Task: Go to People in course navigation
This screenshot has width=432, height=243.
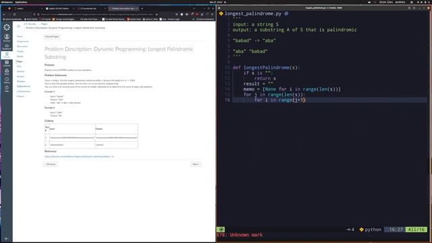Action: (x=20, y=56)
